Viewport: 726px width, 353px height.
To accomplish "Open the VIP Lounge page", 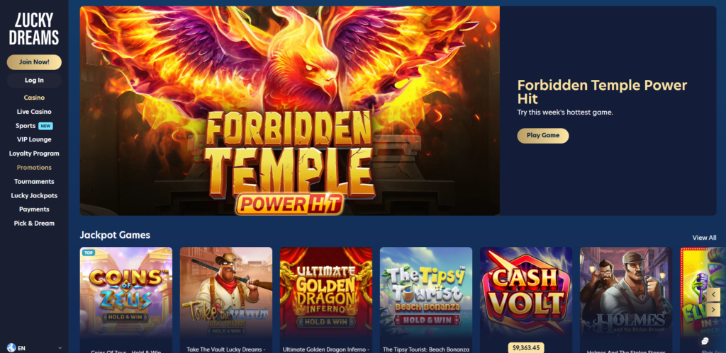I will (x=34, y=139).
